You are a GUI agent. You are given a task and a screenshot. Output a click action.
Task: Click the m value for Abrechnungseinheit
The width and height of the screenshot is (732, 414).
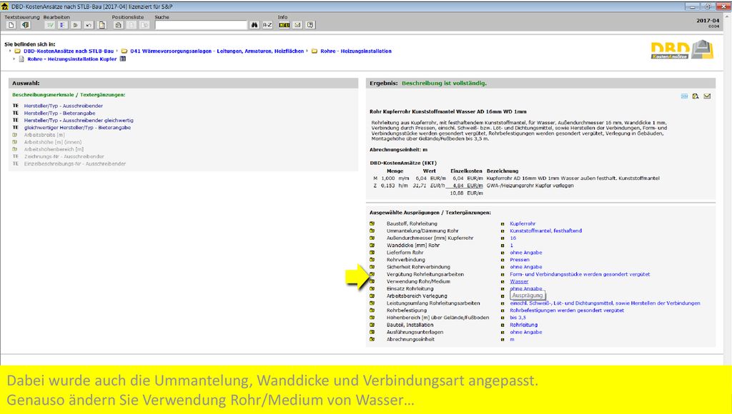512,339
